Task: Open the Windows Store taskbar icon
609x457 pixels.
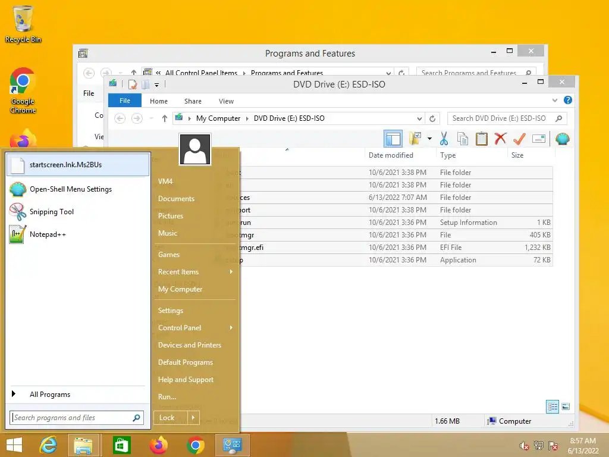Action: (121, 445)
